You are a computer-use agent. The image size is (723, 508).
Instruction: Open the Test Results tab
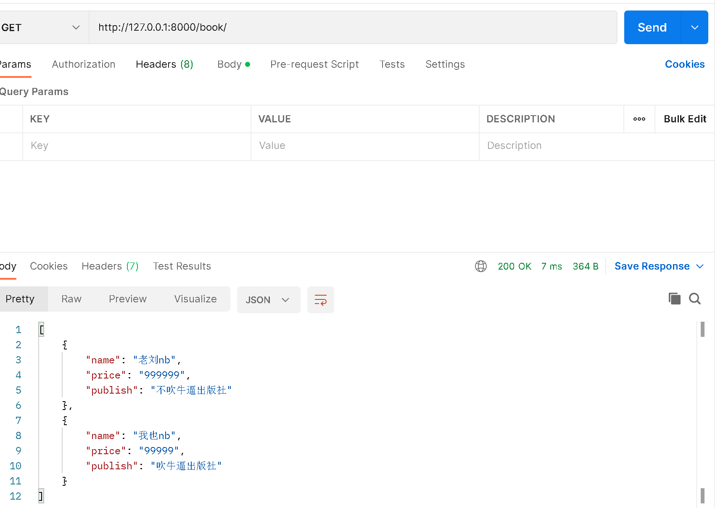pyautogui.click(x=182, y=266)
